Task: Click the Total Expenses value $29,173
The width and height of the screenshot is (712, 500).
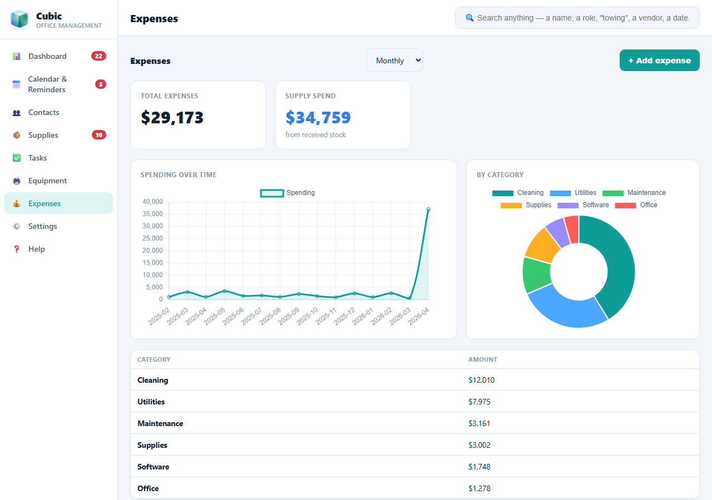Action: (x=172, y=118)
